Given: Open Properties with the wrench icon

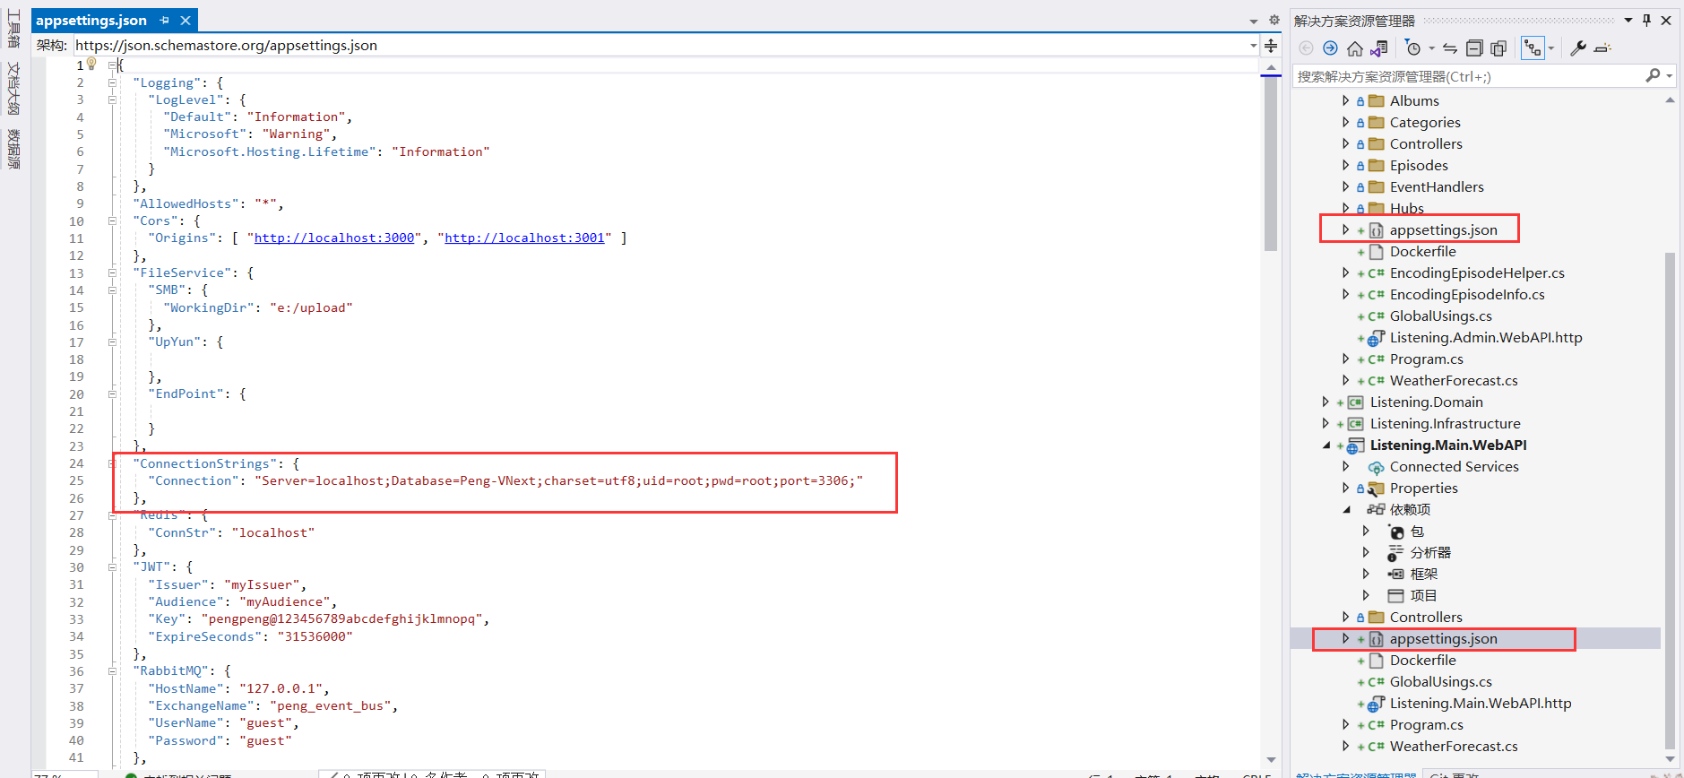Looking at the screenshot, I should [1578, 48].
